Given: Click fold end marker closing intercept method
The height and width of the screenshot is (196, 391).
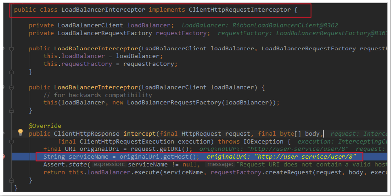Looking at the screenshot, I should coord(11,180).
